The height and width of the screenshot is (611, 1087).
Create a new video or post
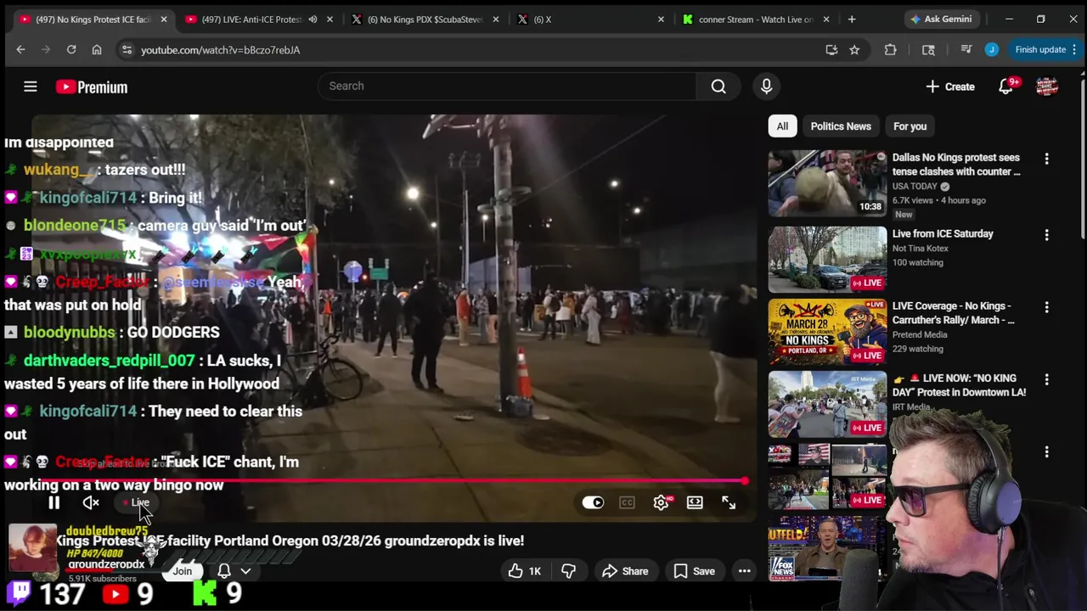point(950,87)
